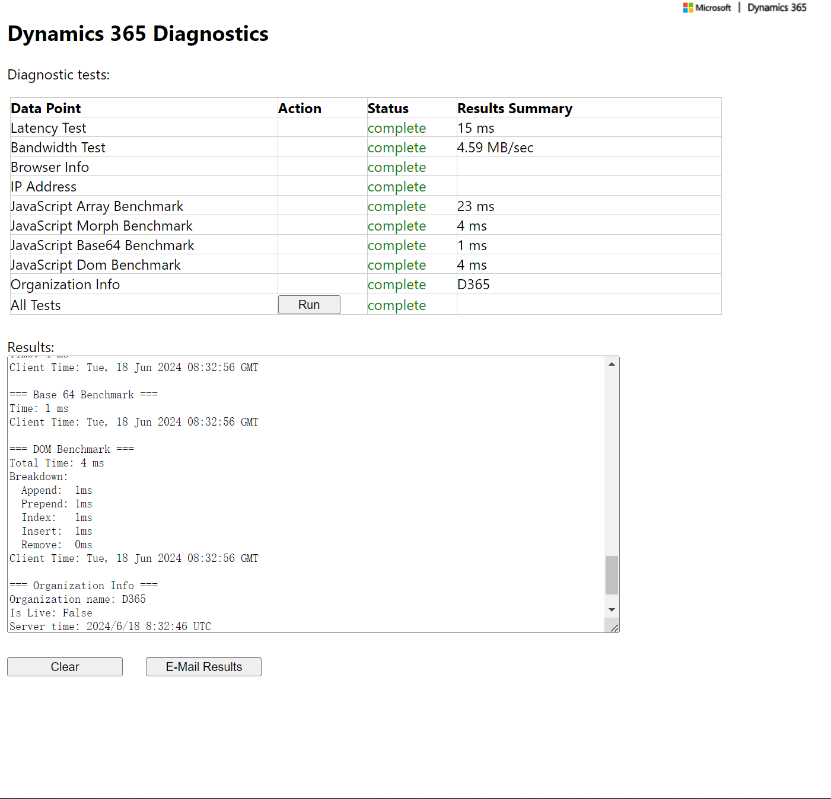The height and width of the screenshot is (799, 831).
Task: Click the Results Summary column header
Action: pos(515,108)
